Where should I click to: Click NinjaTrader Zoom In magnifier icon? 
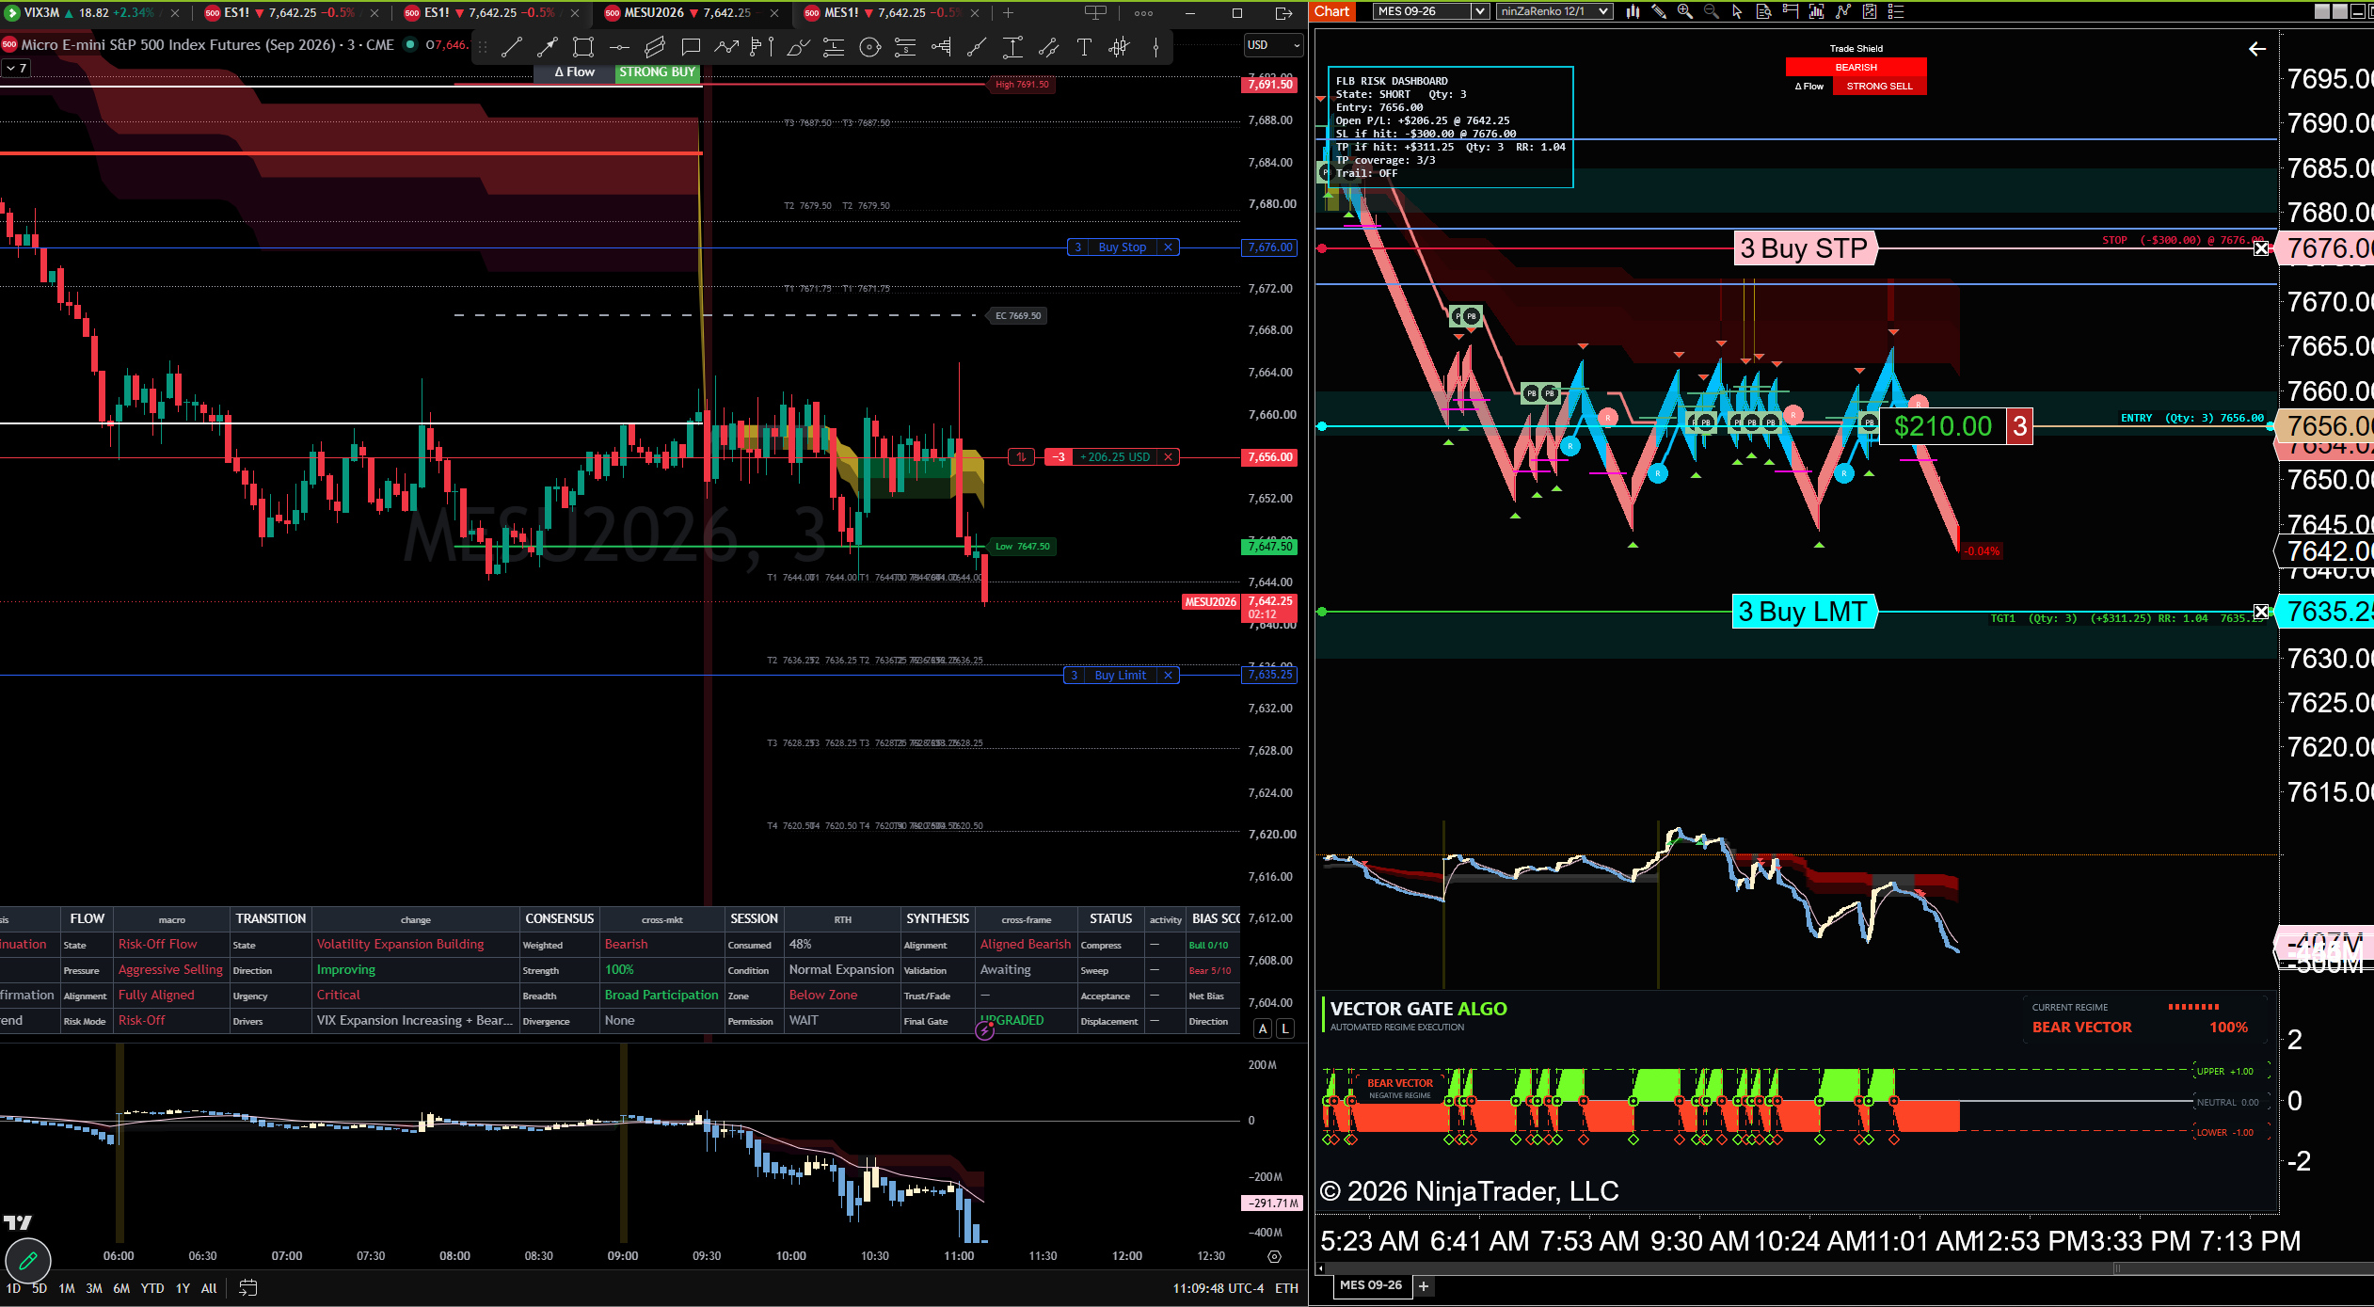1685,11
